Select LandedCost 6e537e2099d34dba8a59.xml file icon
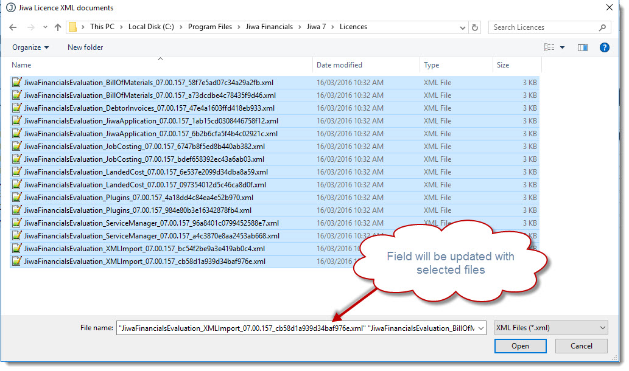Viewport: 629px width, 371px height. click(x=16, y=172)
